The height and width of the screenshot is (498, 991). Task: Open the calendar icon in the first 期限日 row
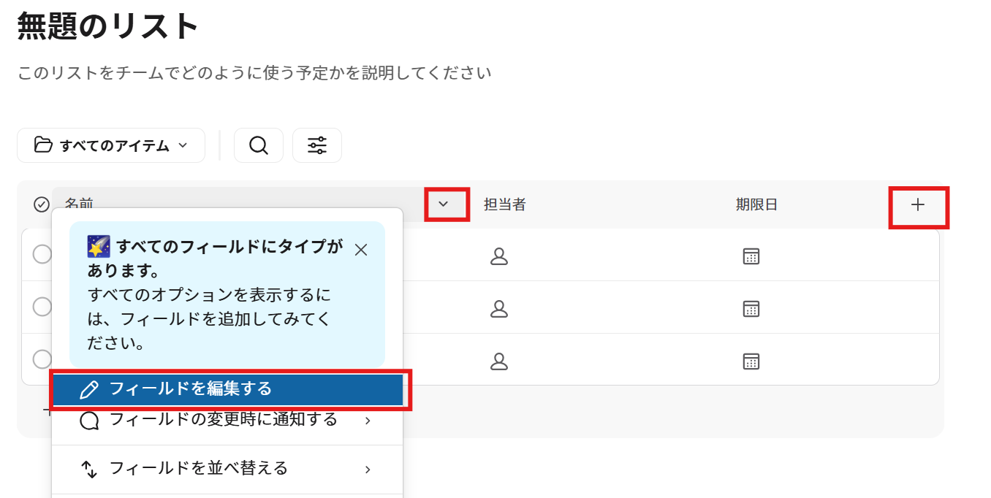pos(751,256)
